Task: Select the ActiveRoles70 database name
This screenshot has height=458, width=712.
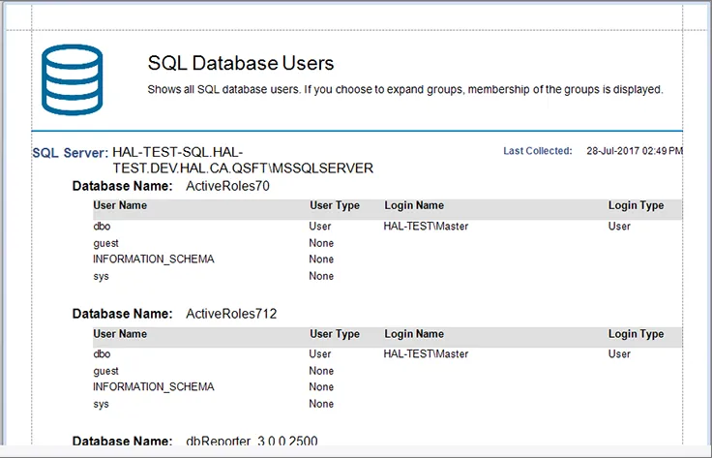Action: (226, 186)
